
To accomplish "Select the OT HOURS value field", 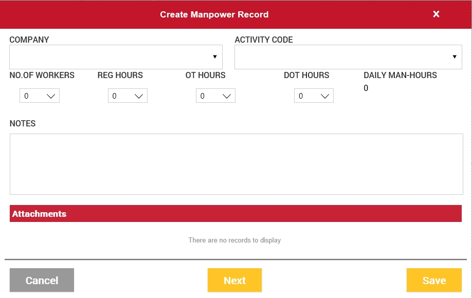I will (x=207, y=96).
